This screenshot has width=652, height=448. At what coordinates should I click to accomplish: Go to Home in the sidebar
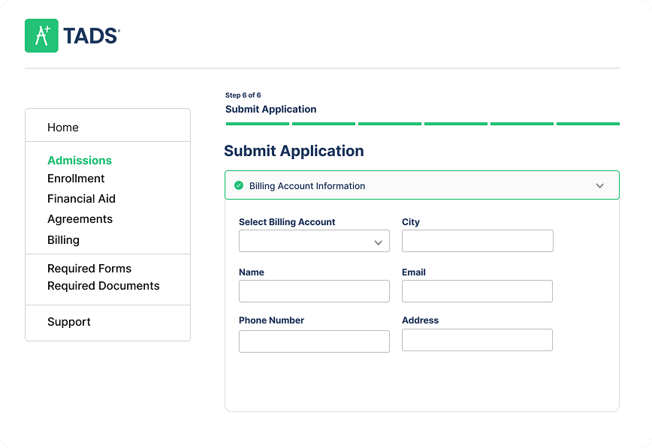click(63, 128)
